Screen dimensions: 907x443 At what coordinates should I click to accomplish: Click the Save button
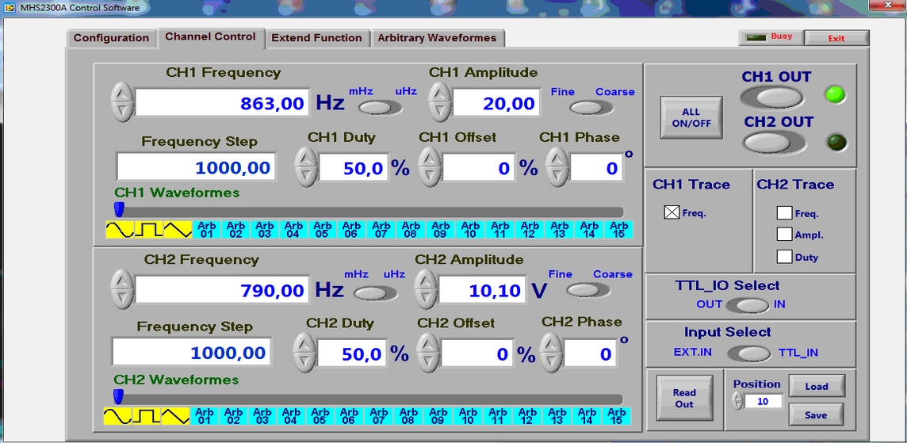pos(816,414)
